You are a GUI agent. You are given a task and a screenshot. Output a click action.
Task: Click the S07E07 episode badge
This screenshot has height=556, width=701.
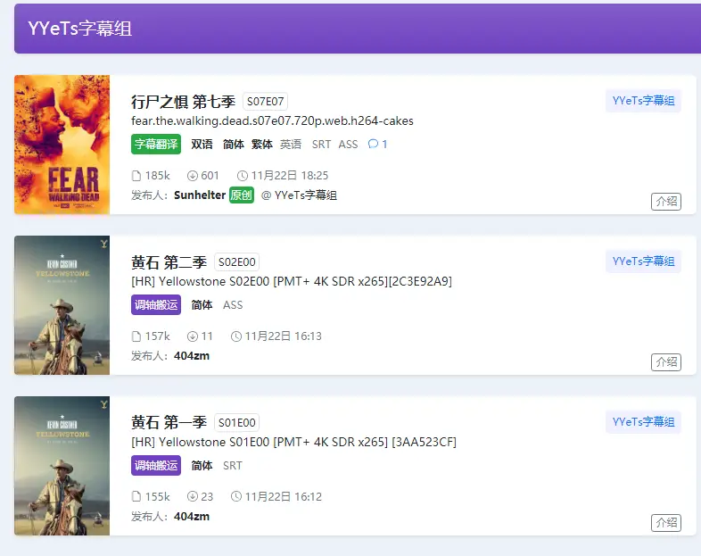(265, 102)
